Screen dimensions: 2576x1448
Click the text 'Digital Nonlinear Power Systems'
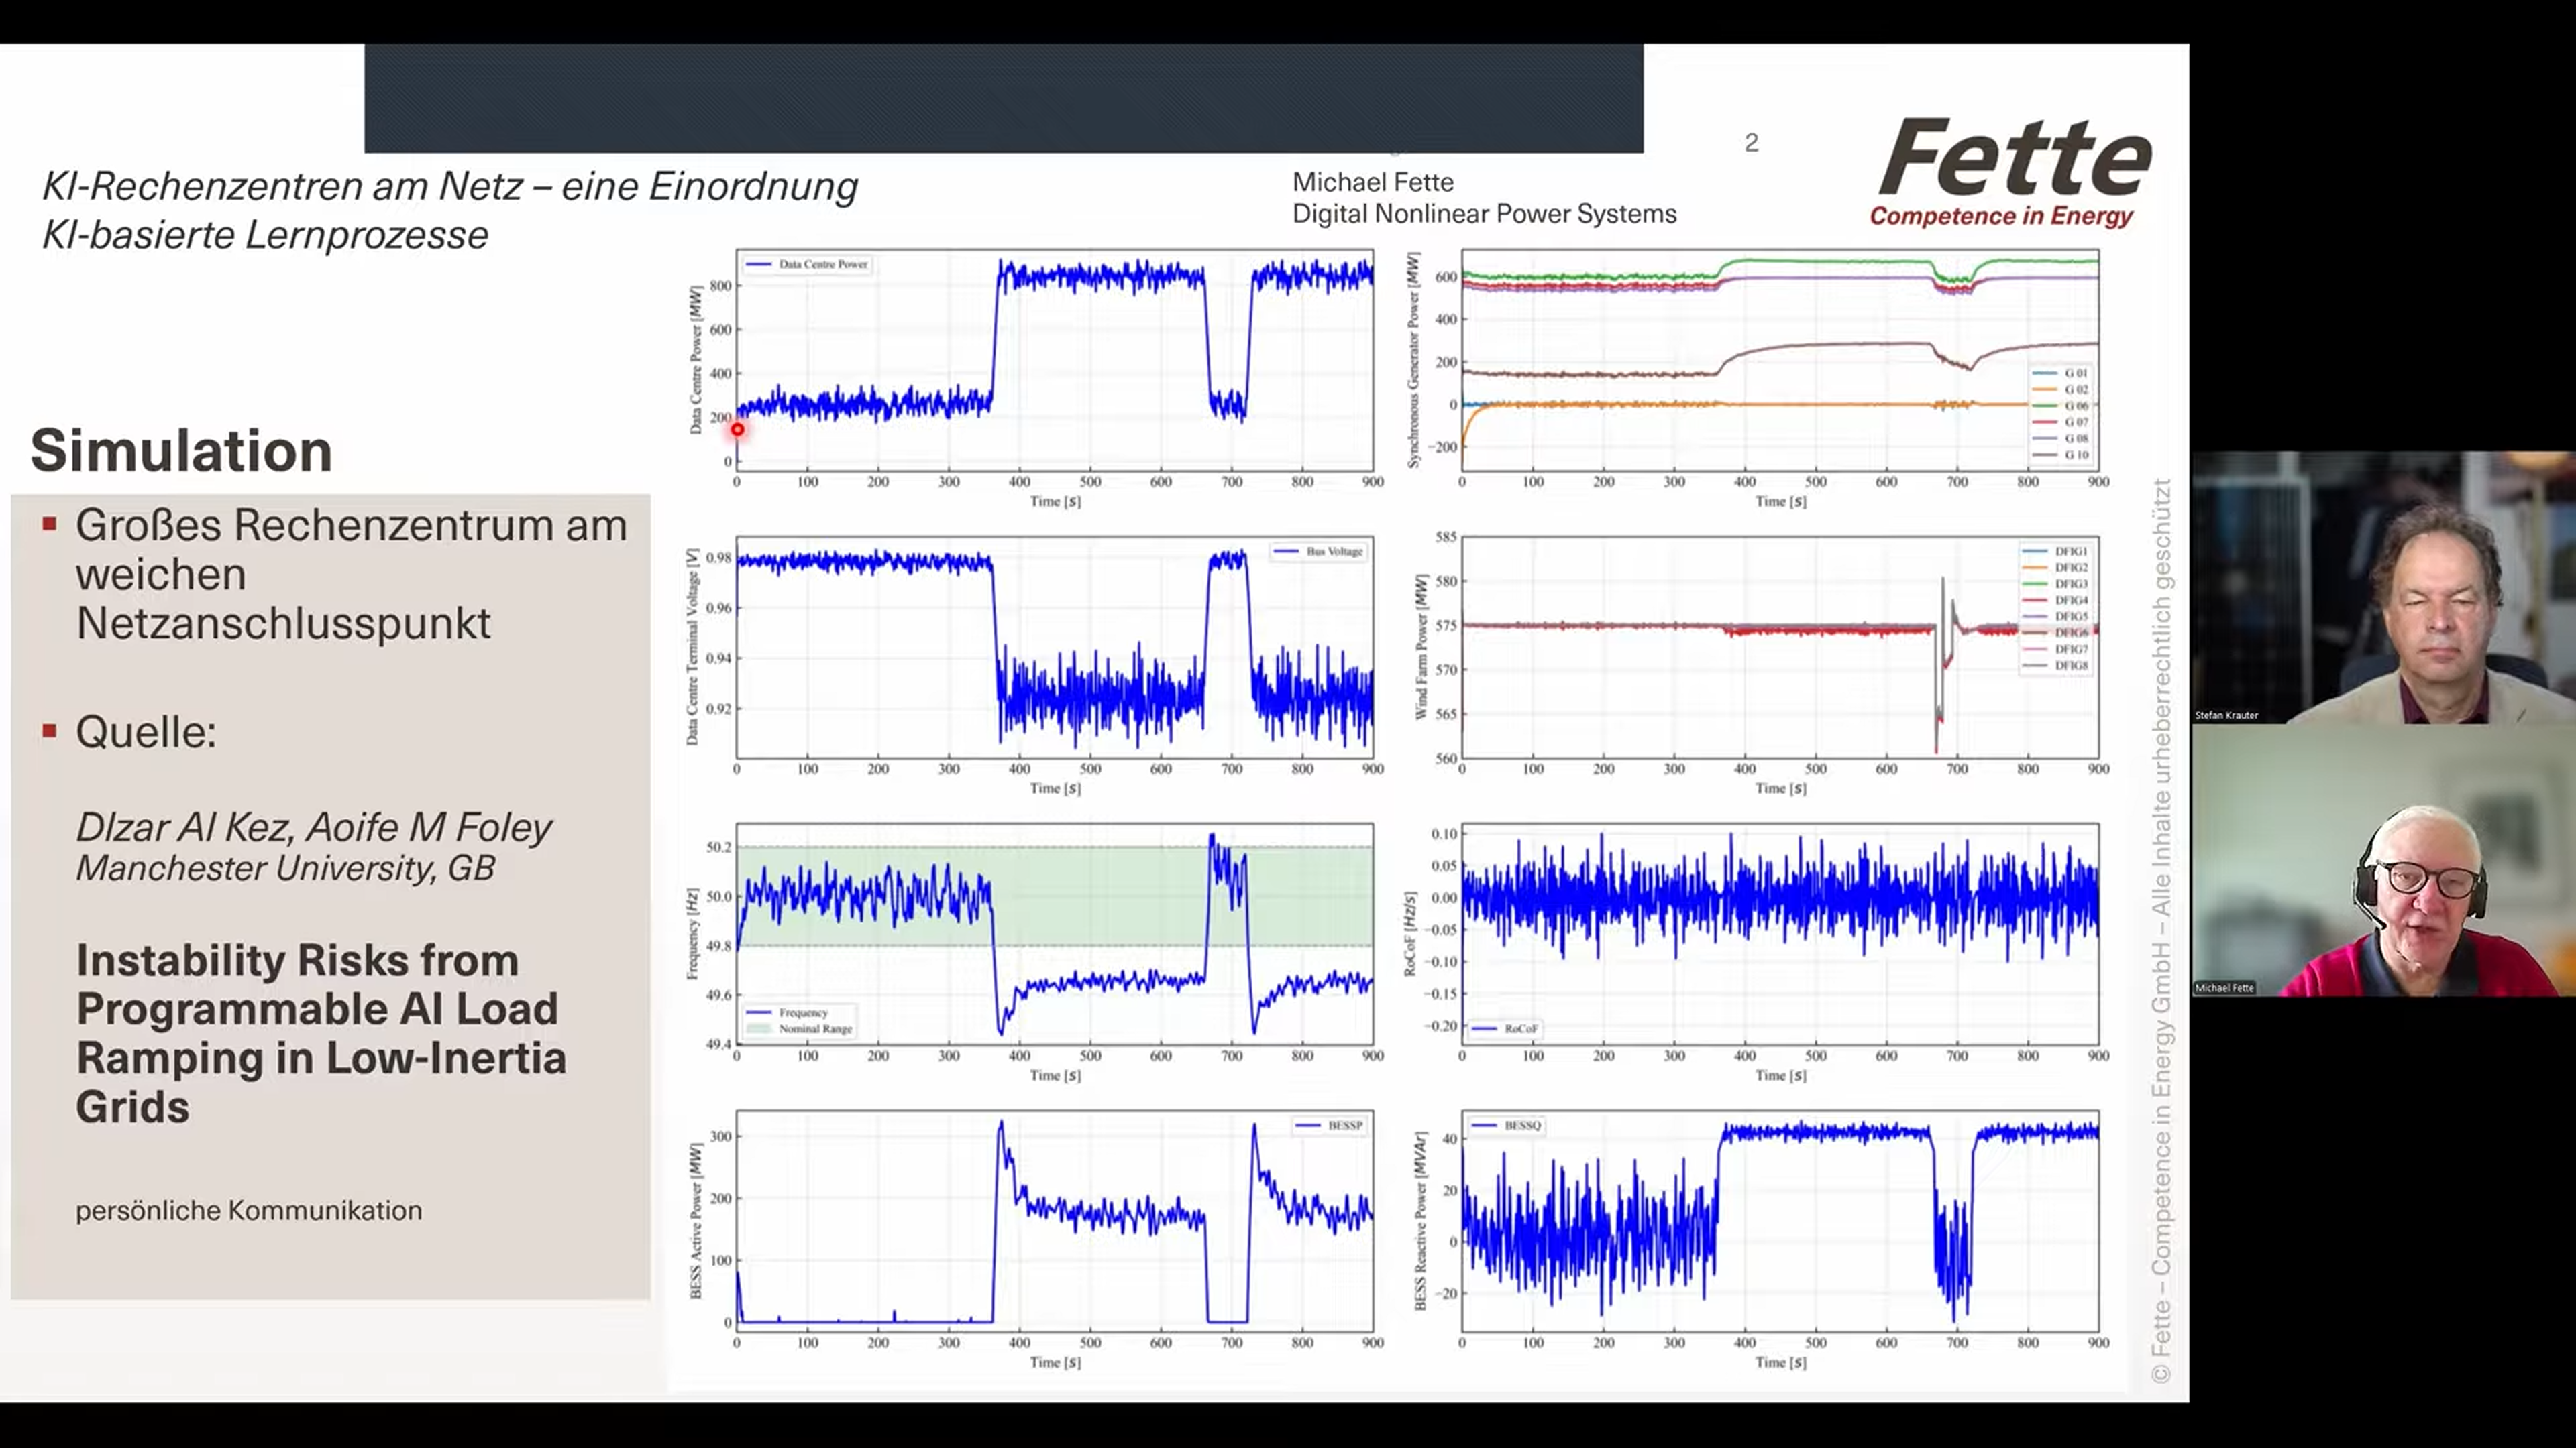[1484, 214]
